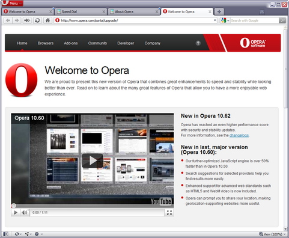The height and width of the screenshot is (238, 289).
Task: Click the 0:00 / 1:11 time display
Action: [40, 212]
